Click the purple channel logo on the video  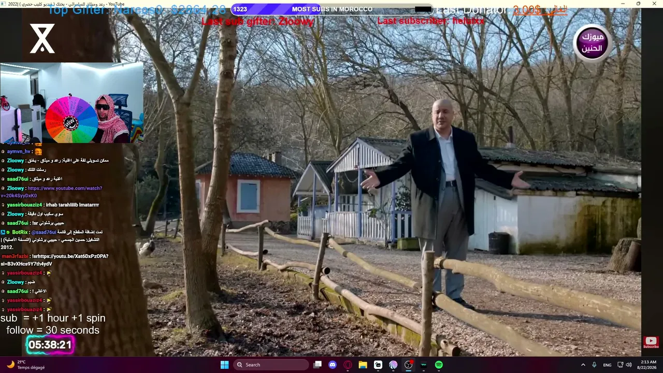[592, 43]
